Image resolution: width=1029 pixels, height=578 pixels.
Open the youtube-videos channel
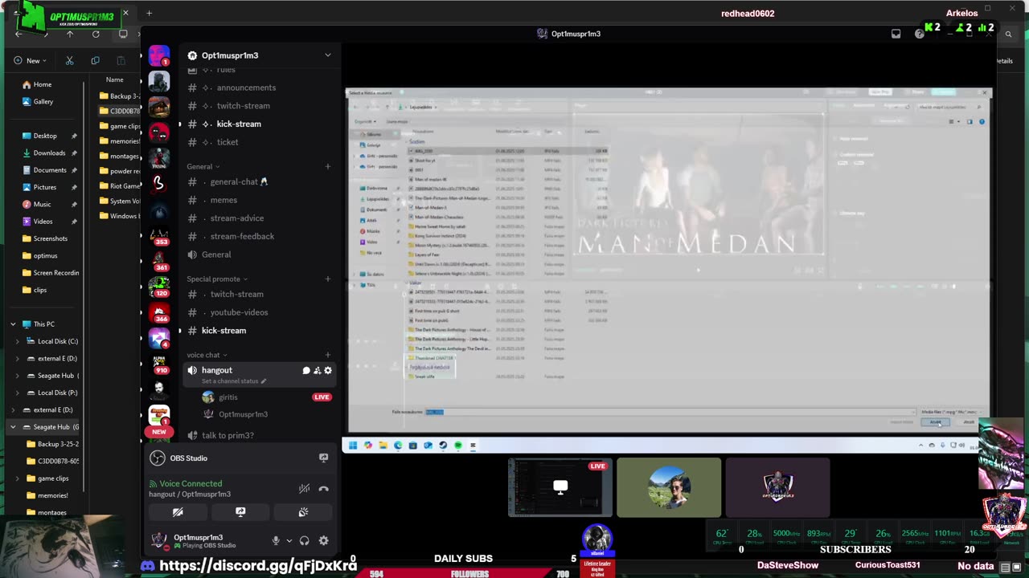tap(239, 312)
